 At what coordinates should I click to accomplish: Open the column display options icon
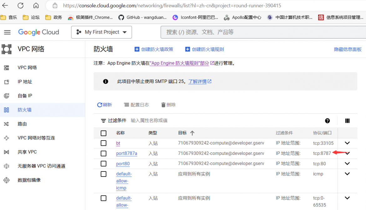pos(347,120)
